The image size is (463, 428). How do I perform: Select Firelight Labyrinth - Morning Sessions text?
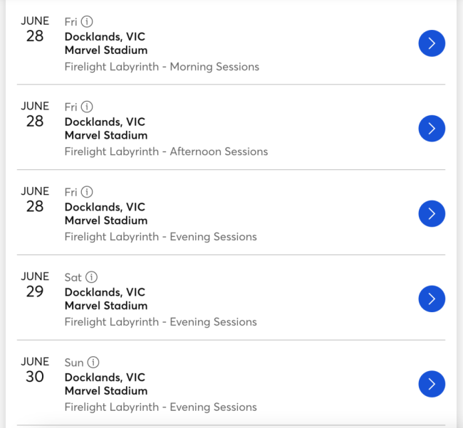162,67
